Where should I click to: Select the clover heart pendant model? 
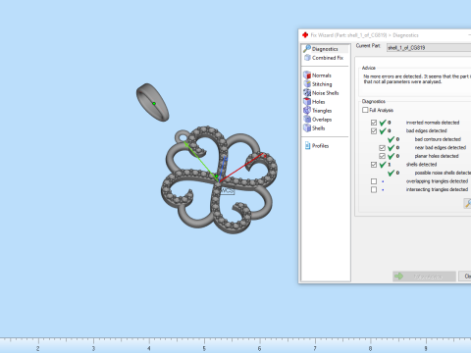tap(219, 179)
